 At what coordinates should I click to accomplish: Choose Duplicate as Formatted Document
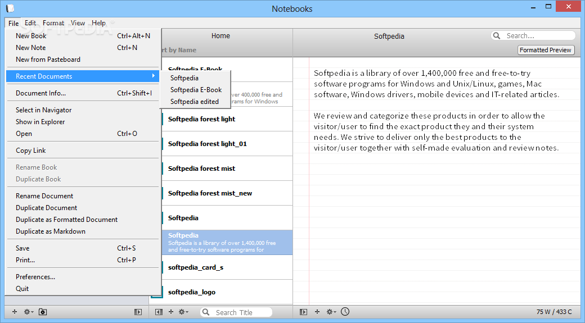(x=83, y=220)
